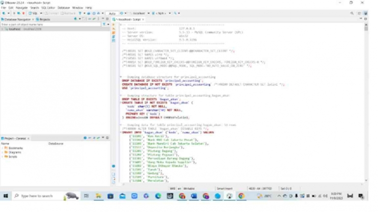The height and width of the screenshot is (212, 378).
Task: Open the Database menu
Action: pyautogui.click(x=63, y=8)
